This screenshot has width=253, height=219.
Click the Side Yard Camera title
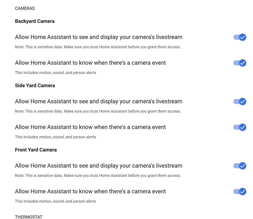(x=35, y=85)
